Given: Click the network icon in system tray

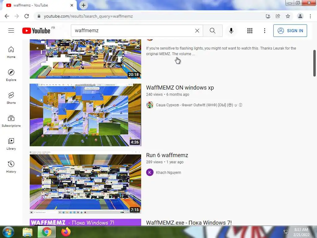Looking at the screenshot, I should (x=286, y=232).
